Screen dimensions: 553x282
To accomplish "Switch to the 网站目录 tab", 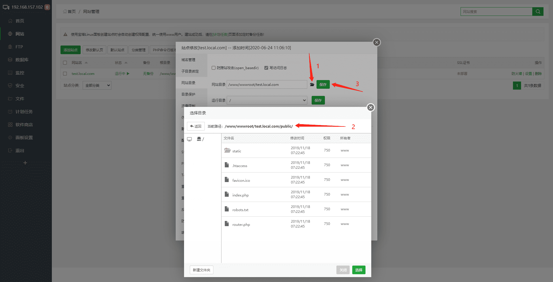I will tap(192, 83).
